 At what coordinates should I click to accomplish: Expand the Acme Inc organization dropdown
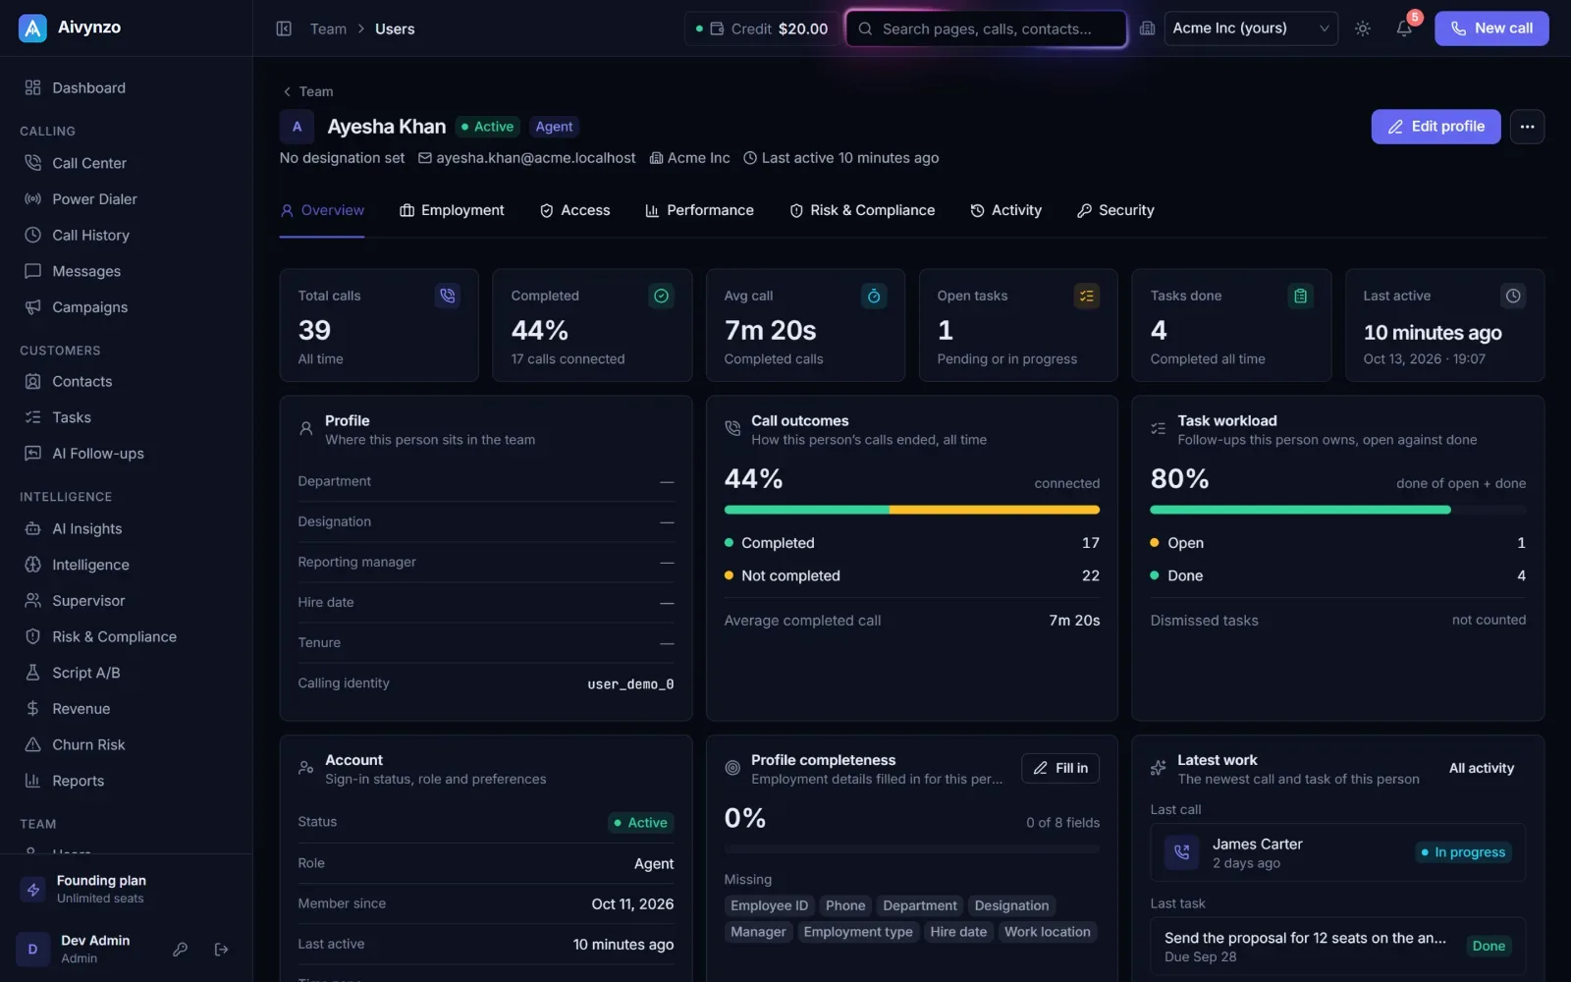click(x=1251, y=28)
